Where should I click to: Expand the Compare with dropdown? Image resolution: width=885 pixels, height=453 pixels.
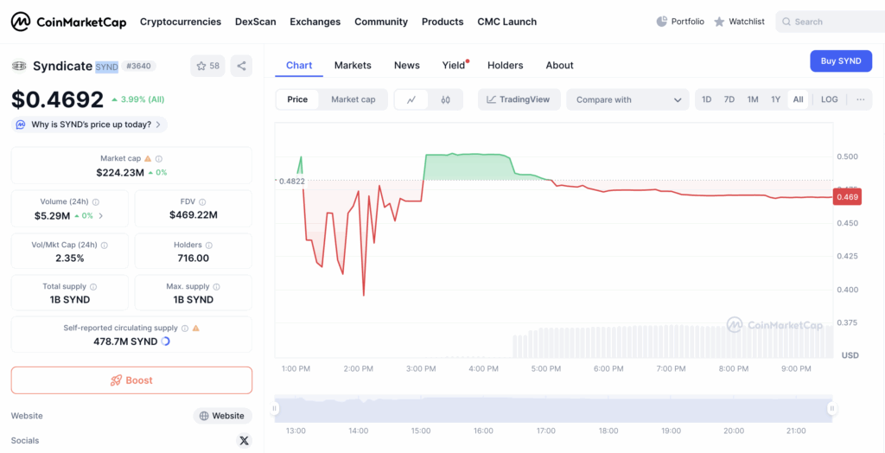pyautogui.click(x=627, y=99)
